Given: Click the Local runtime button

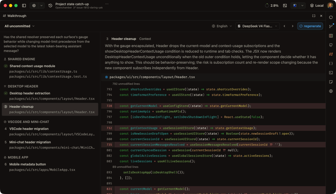Looking at the screenshot, I should pos(317,6).
